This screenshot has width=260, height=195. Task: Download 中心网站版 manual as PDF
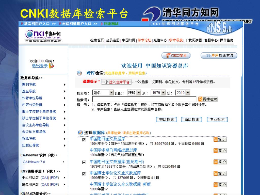pyautogui.click(x=55, y=178)
